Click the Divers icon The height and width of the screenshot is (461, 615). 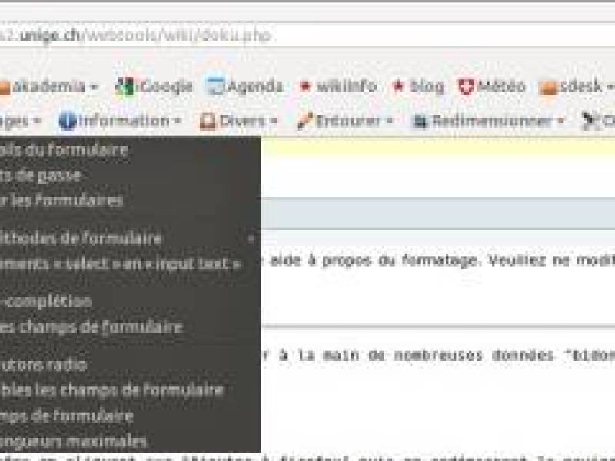tap(208, 121)
